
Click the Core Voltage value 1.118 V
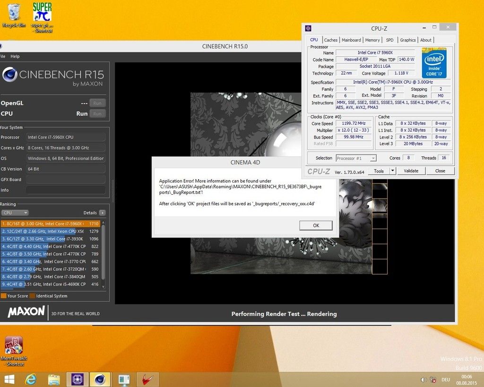pos(401,73)
